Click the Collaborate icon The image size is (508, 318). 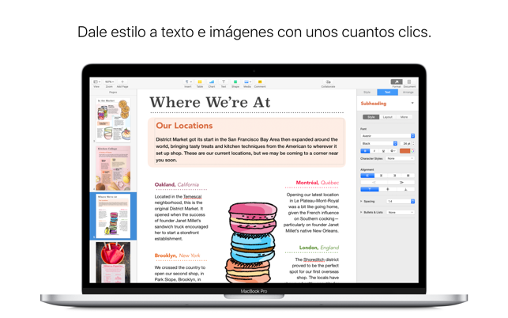pos(328,81)
